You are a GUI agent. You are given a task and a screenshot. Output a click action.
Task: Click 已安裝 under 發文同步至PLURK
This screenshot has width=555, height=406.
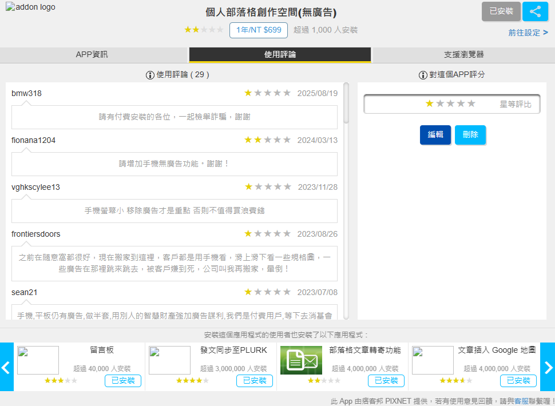click(255, 381)
